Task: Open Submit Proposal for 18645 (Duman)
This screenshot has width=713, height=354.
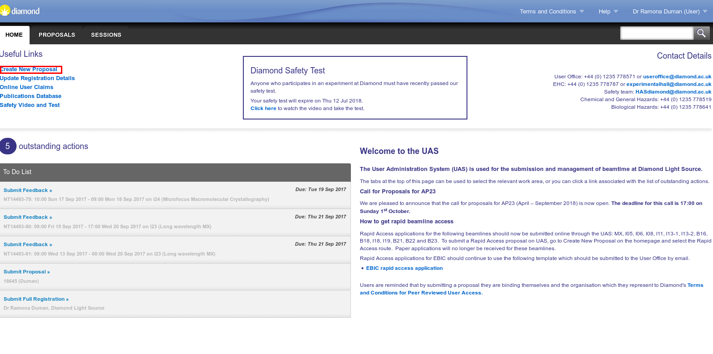Action: point(26,272)
